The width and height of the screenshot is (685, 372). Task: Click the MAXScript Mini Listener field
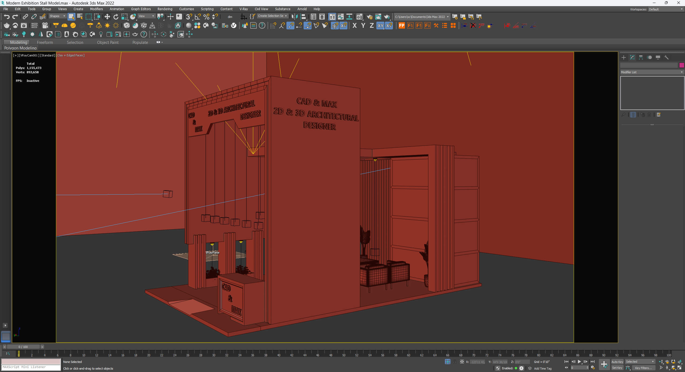(31, 367)
